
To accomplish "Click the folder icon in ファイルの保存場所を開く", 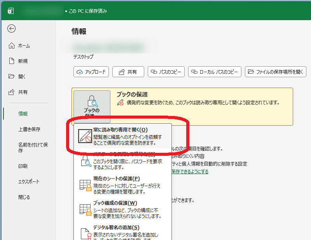I will tap(251, 72).
